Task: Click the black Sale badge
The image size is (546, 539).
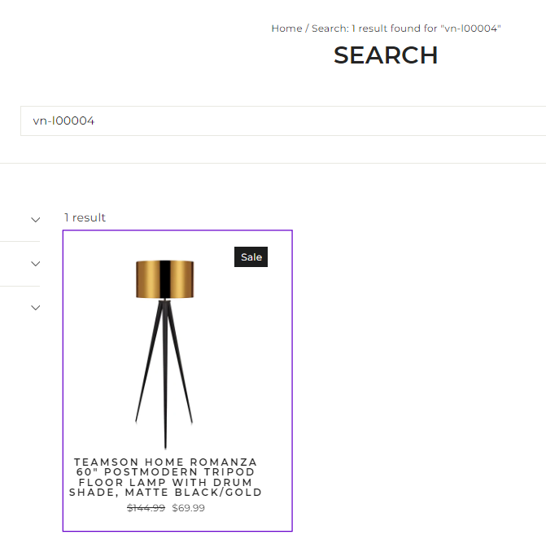Action: (x=251, y=256)
